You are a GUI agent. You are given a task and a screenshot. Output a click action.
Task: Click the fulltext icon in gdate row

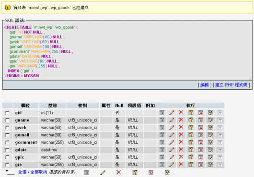[220, 150]
